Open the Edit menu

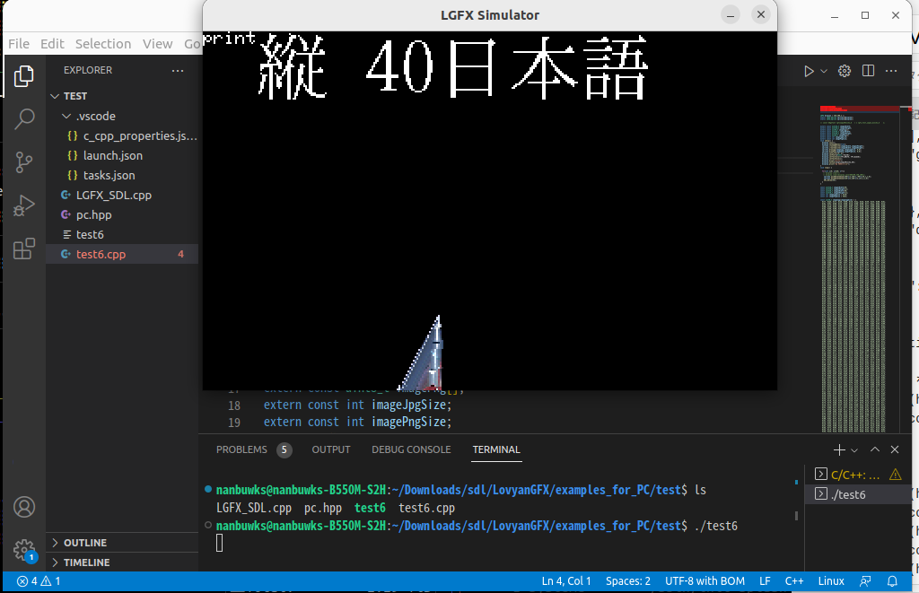52,44
